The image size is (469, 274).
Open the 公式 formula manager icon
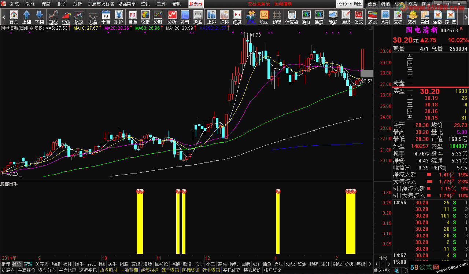tap(358, 17)
